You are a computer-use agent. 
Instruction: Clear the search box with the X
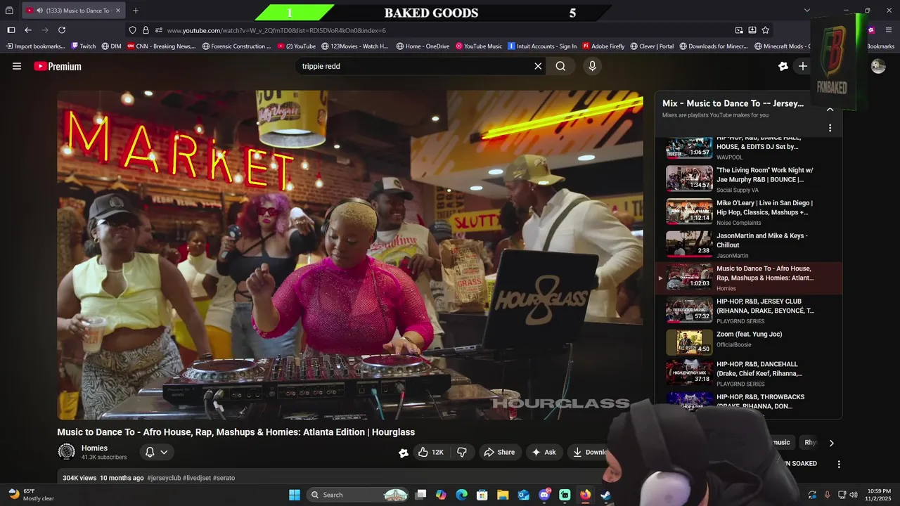[x=538, y=66]
